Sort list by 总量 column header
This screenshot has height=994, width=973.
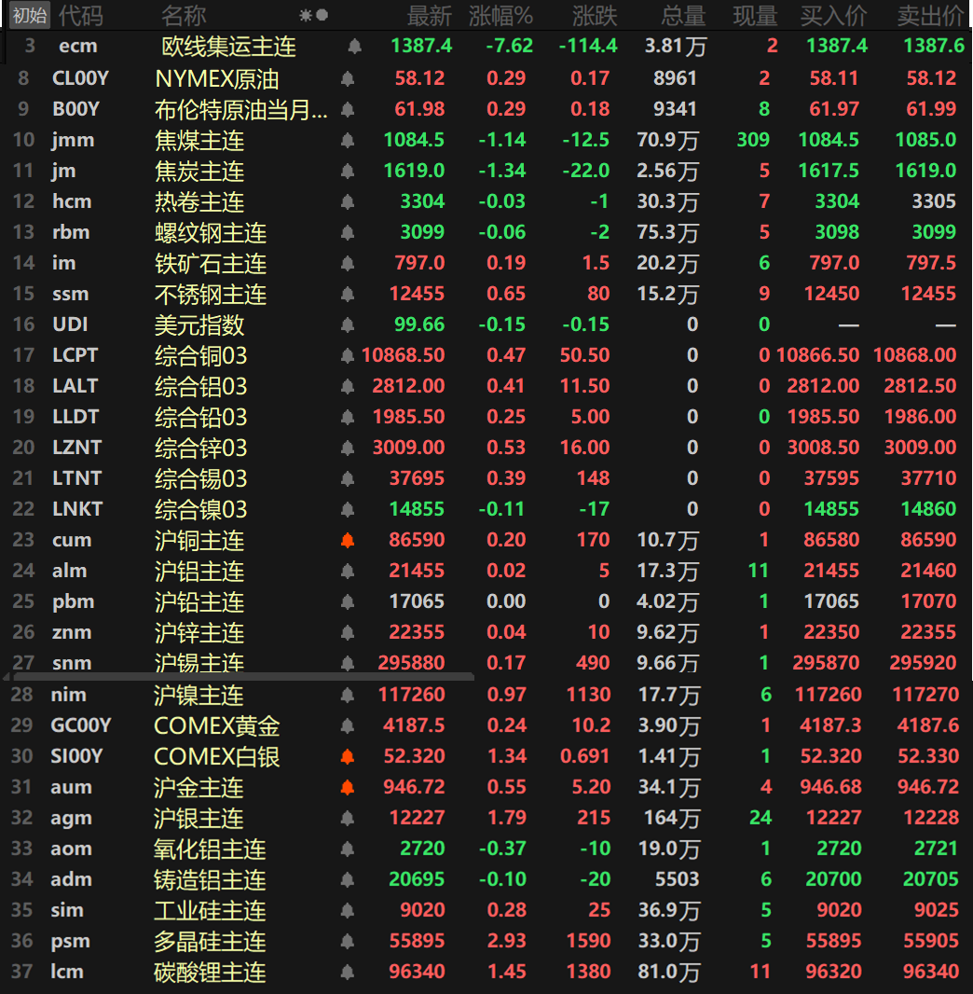(x=682, y=16)
